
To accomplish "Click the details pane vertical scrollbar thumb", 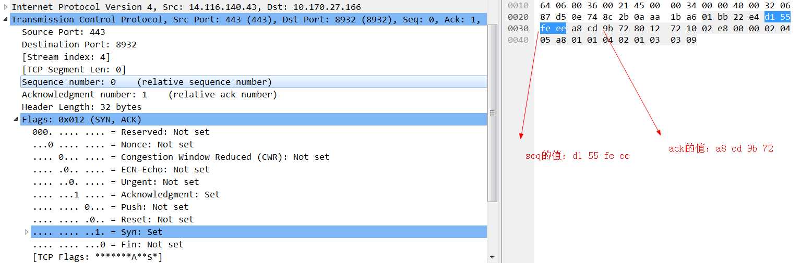I will point(493,112).
